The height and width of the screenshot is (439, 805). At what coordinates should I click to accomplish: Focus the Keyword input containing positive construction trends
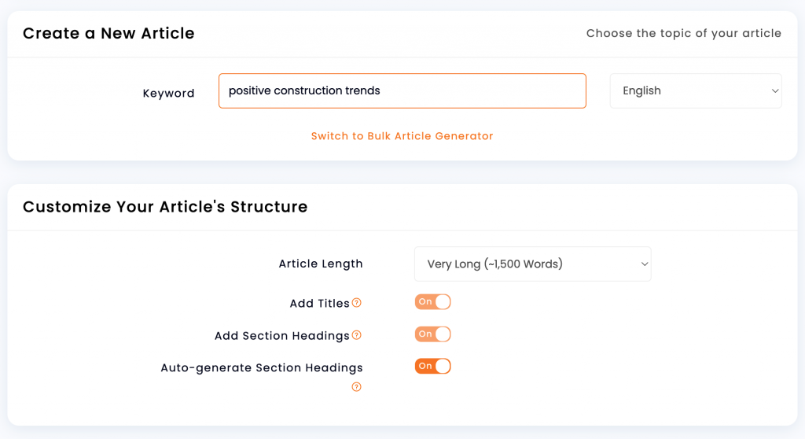point(402,91)
